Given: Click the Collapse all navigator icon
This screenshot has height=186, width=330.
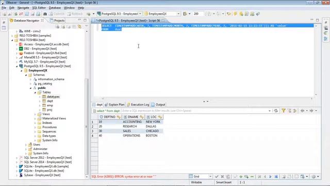Looking at the screenshot, I should click(x=74, y=27).
